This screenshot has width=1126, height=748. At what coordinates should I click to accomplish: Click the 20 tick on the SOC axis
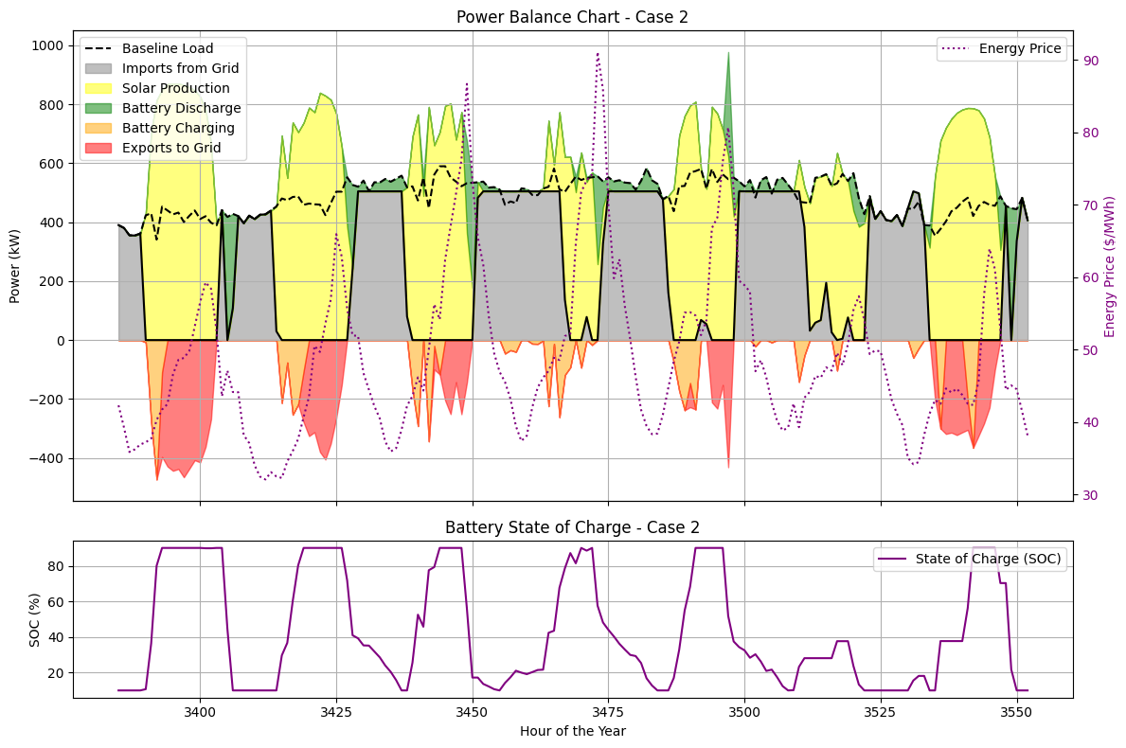click(55, 673)
